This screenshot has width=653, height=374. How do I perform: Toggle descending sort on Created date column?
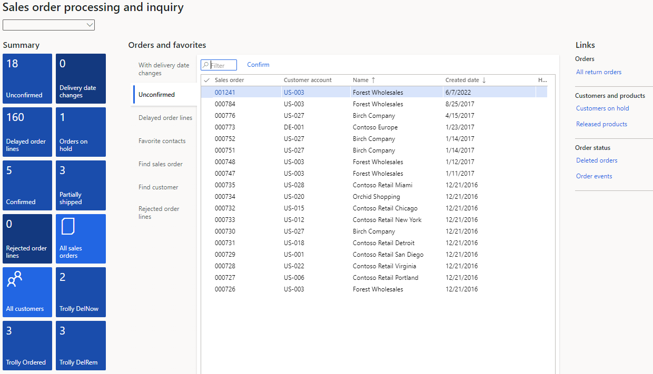pos(462,80)
